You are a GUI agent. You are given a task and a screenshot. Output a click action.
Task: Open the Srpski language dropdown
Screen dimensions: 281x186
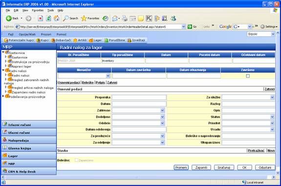[273, 34]
